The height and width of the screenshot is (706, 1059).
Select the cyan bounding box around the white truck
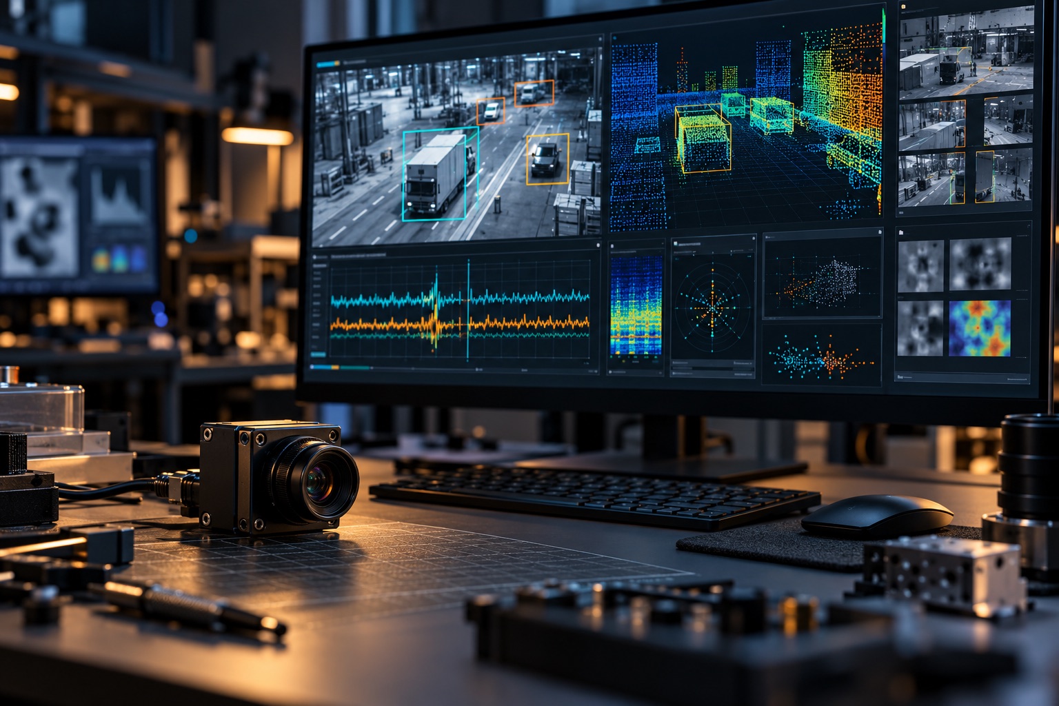point(440,174)
